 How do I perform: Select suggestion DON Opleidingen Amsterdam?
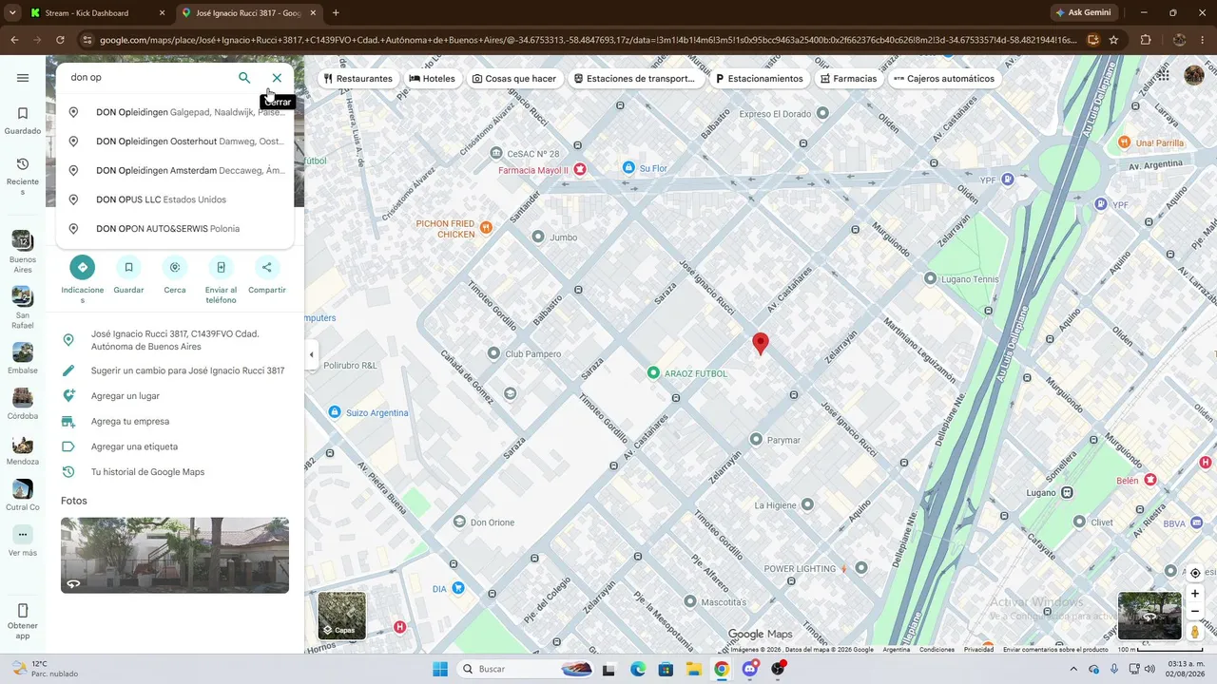(175, 171)
